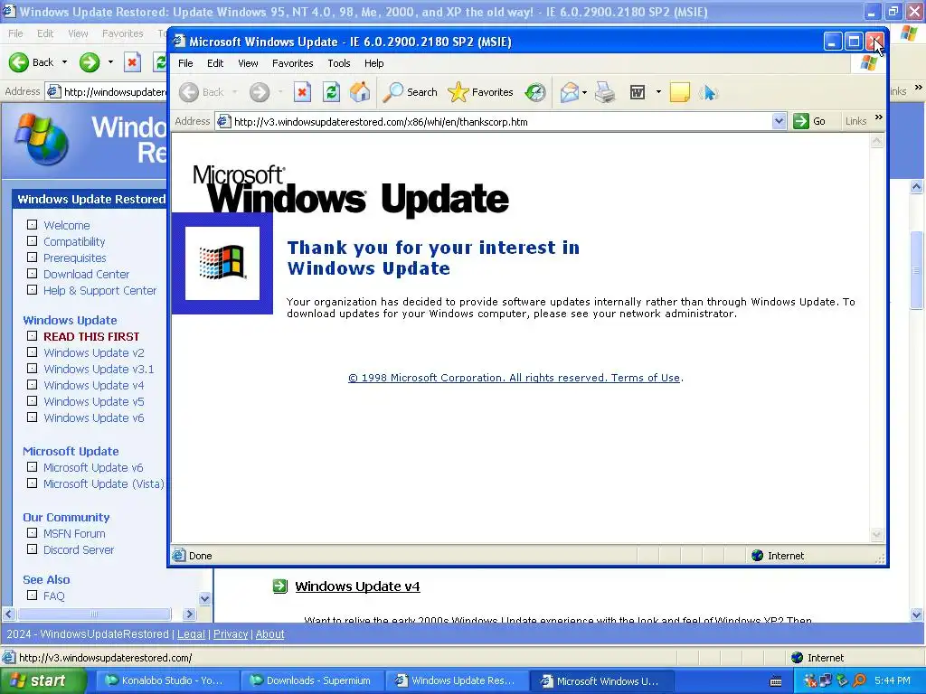Open Tools menu in front window
Viewport: 926px width, 694px height.
(339, 63)
